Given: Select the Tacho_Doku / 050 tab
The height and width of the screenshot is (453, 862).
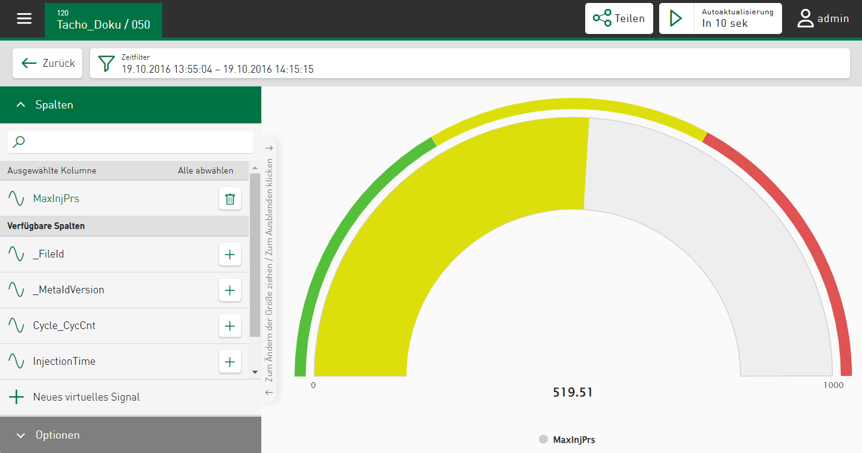Looking at the screenshot, I should pyautogui.click(x=103, y=20).
